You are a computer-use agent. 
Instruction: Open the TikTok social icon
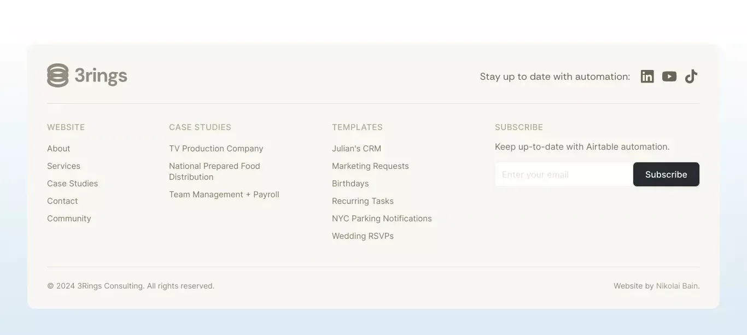coord(691,77)
